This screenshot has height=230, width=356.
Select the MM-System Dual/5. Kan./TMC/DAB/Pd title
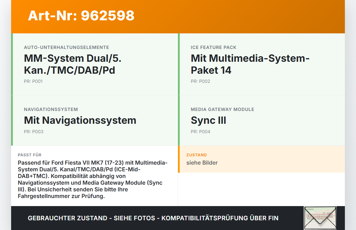73,64
